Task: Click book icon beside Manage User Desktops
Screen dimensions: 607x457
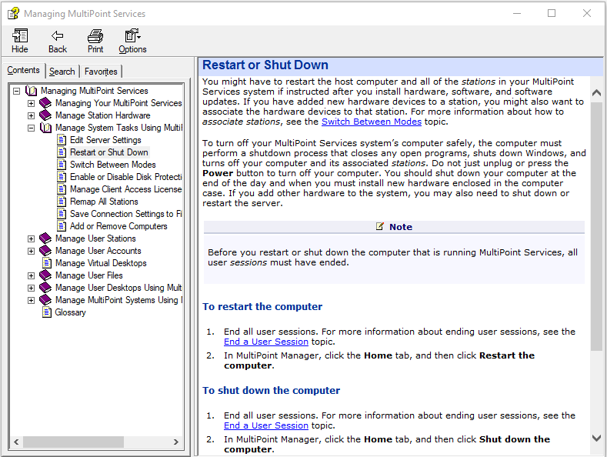Action: click(45, 288)
